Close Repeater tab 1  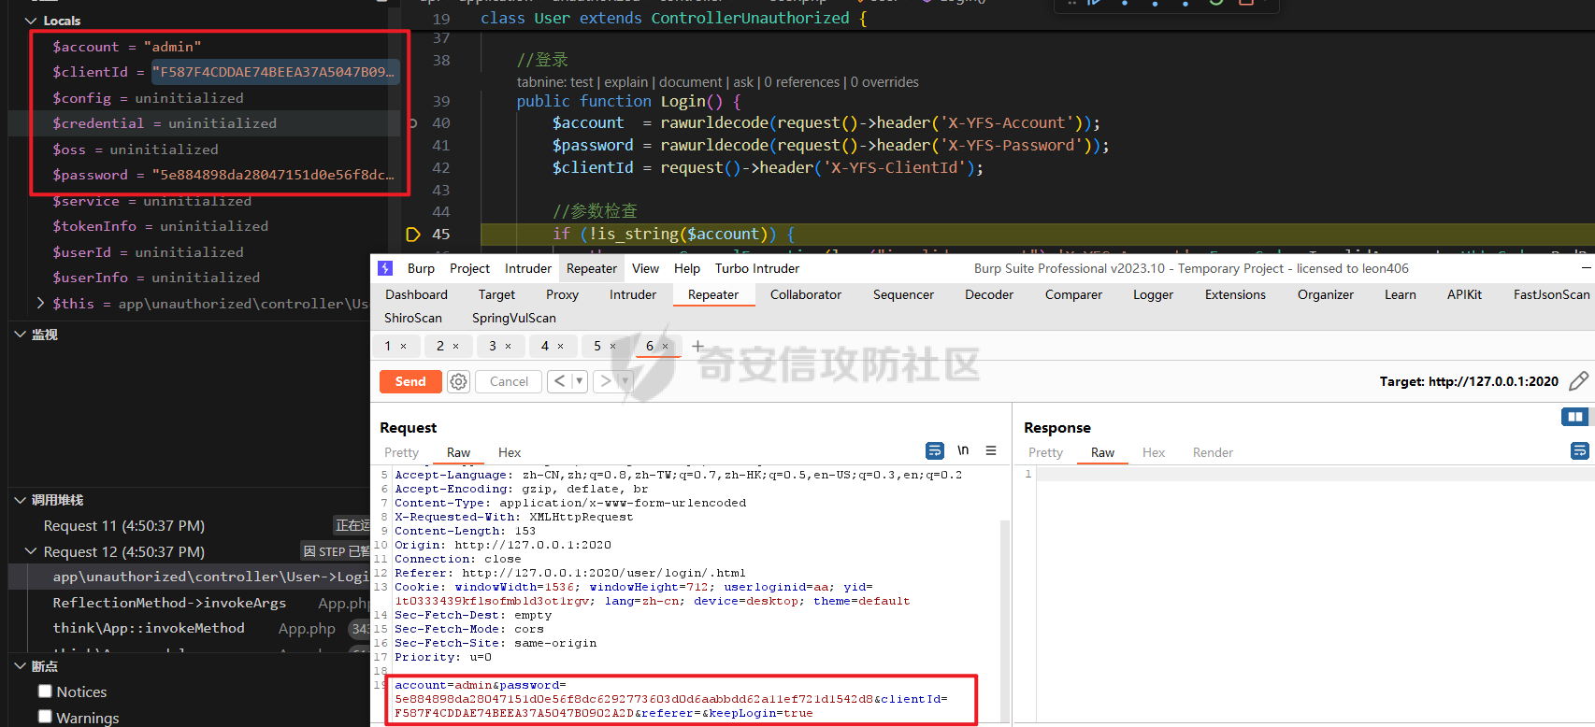[404, 347]
